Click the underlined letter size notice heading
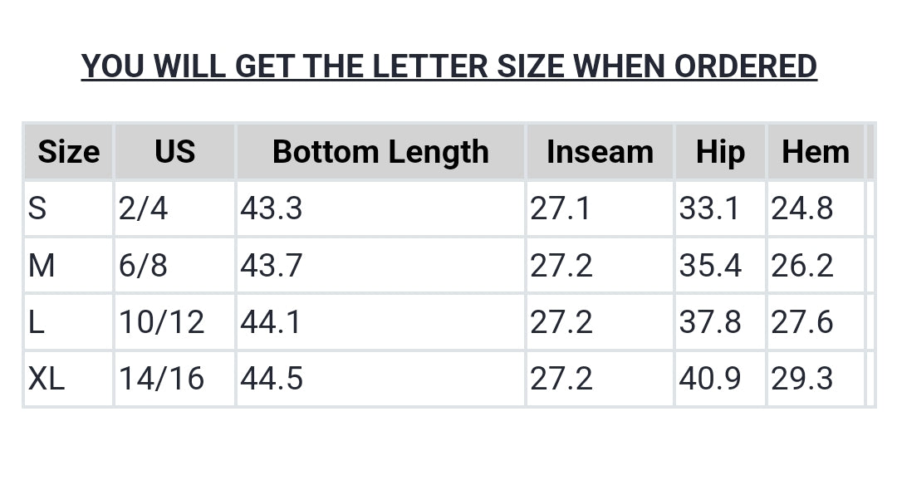 (x=448, y=66)
